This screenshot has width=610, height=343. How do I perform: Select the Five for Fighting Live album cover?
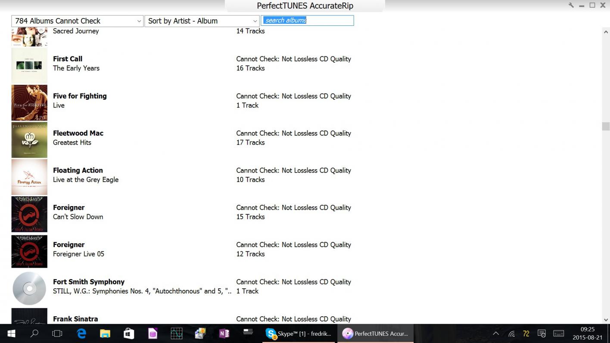coord(29,102)
